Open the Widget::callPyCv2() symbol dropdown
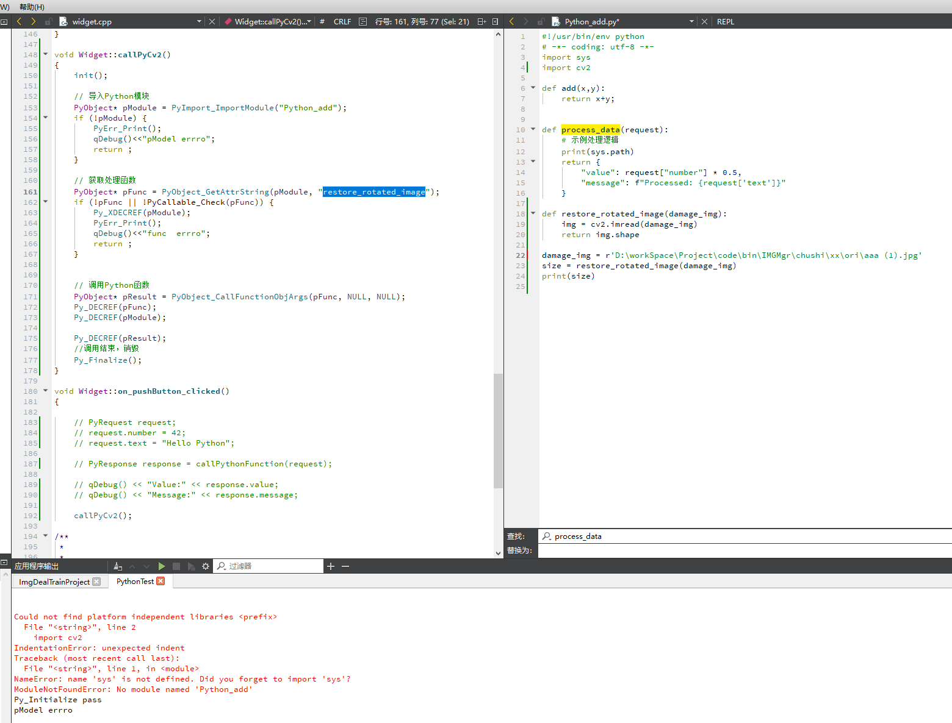 click(268, 21)
